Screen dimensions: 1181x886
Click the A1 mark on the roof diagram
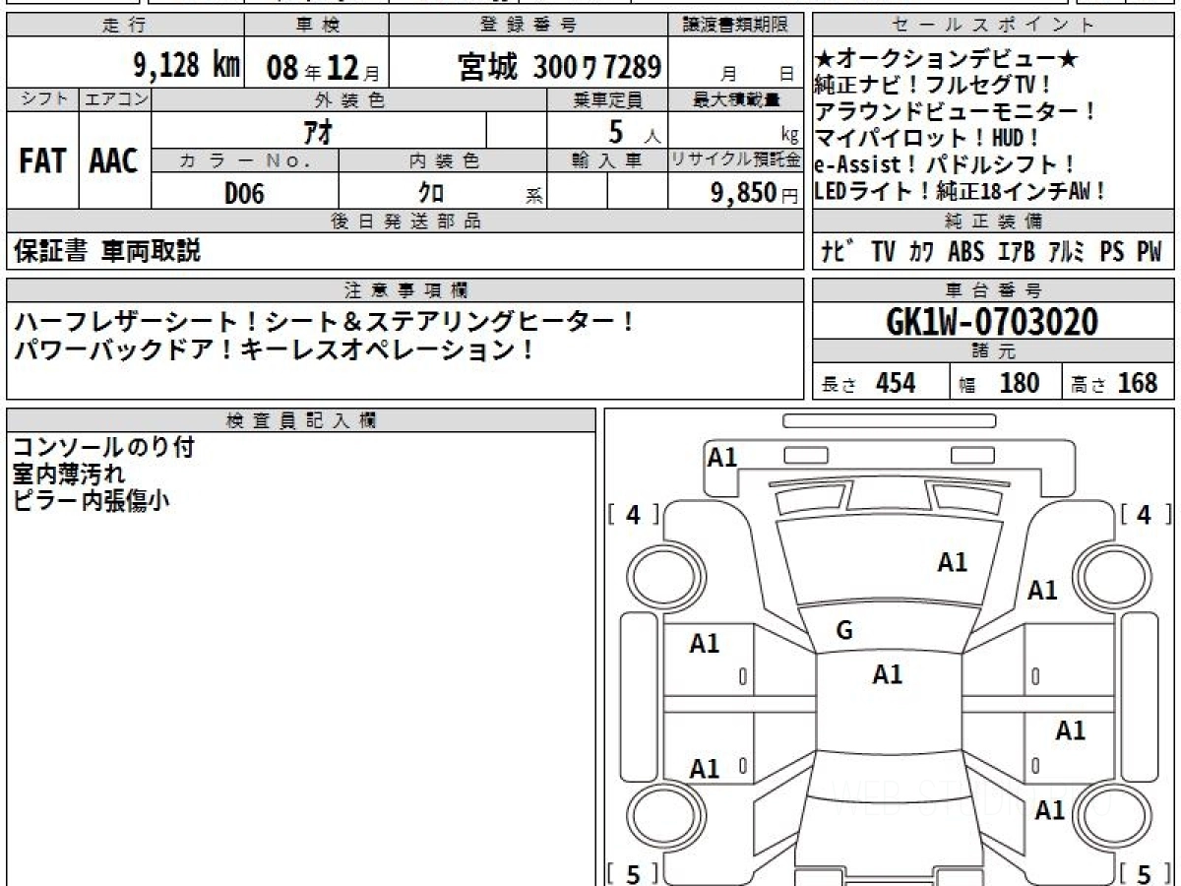pos(887,674)
